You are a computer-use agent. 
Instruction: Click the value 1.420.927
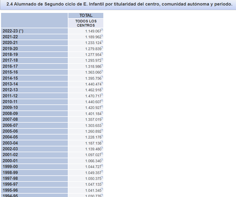click(x=93, y=108)
